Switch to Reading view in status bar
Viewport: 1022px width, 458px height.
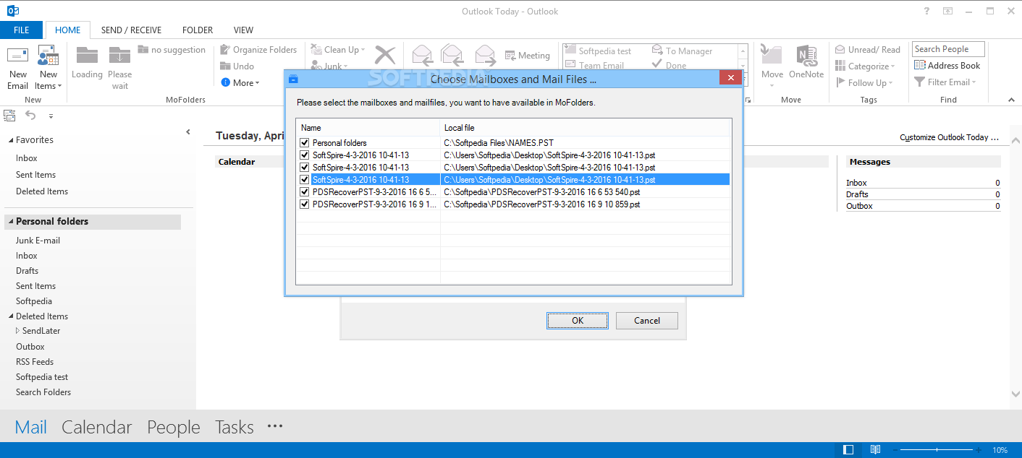(875, 450)
